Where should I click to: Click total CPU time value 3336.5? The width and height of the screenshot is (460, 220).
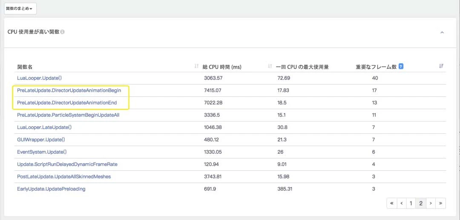pos(211,115)
